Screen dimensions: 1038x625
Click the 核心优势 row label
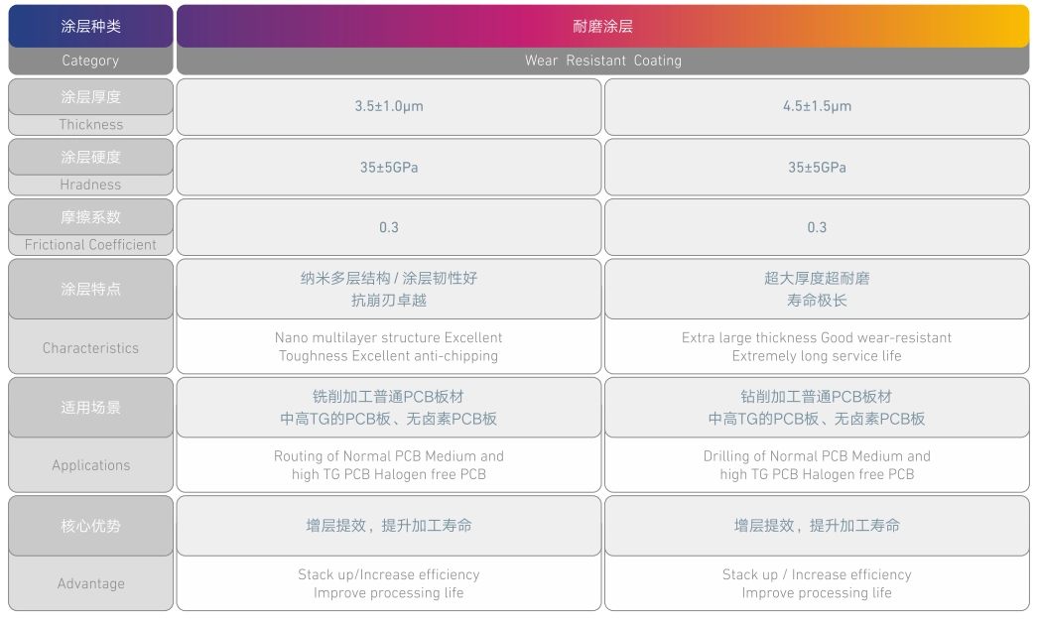[x=90, y=526]
